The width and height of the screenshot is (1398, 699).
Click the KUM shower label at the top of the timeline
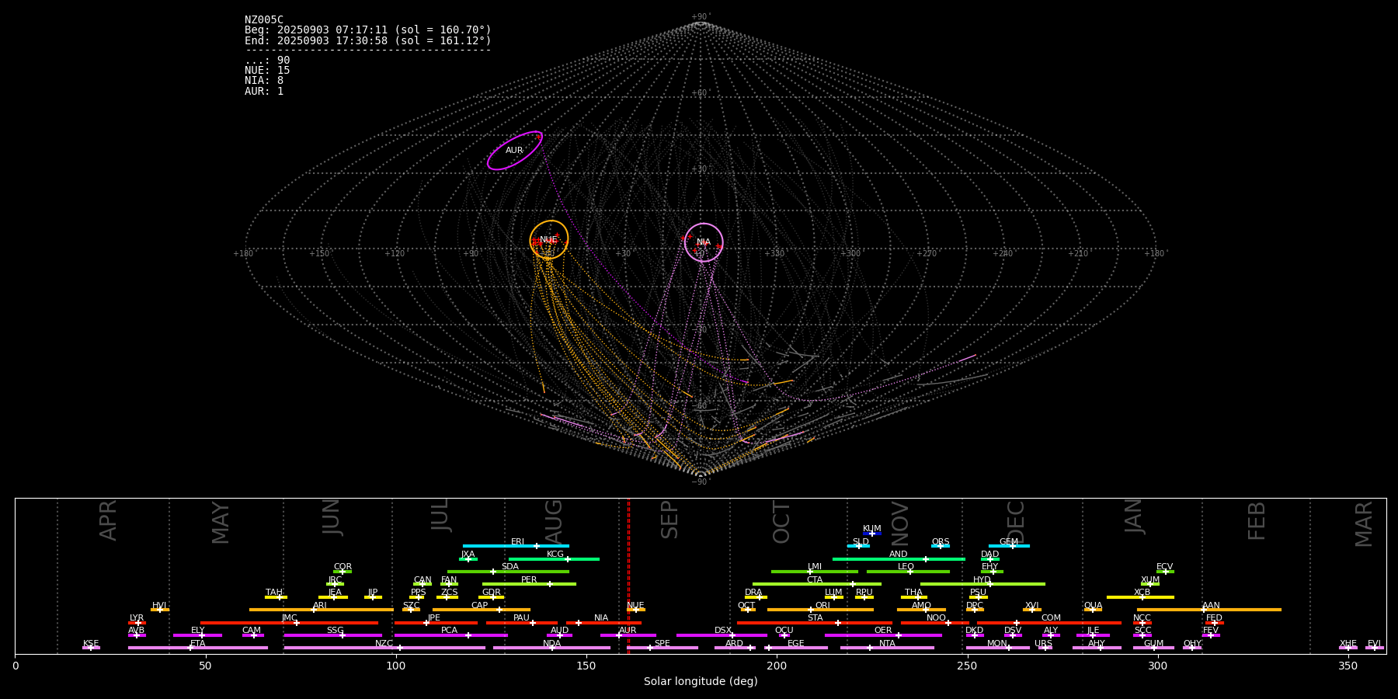tap(872, 529)
